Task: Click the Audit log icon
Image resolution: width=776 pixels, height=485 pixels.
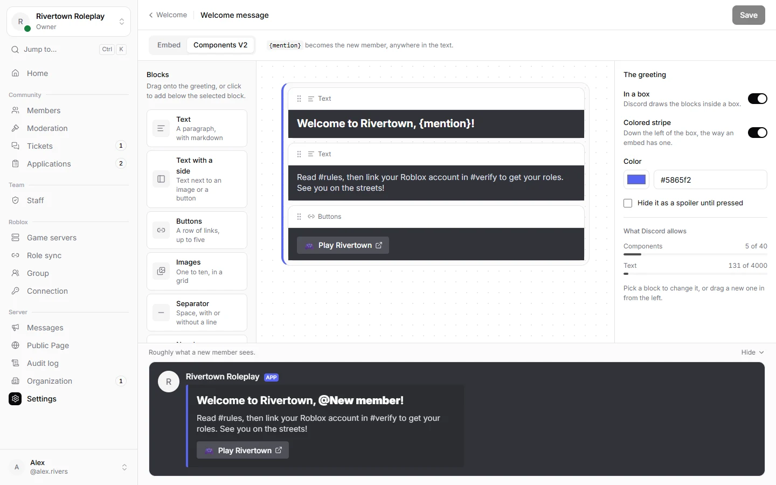Action: click(x=16, y=363)
